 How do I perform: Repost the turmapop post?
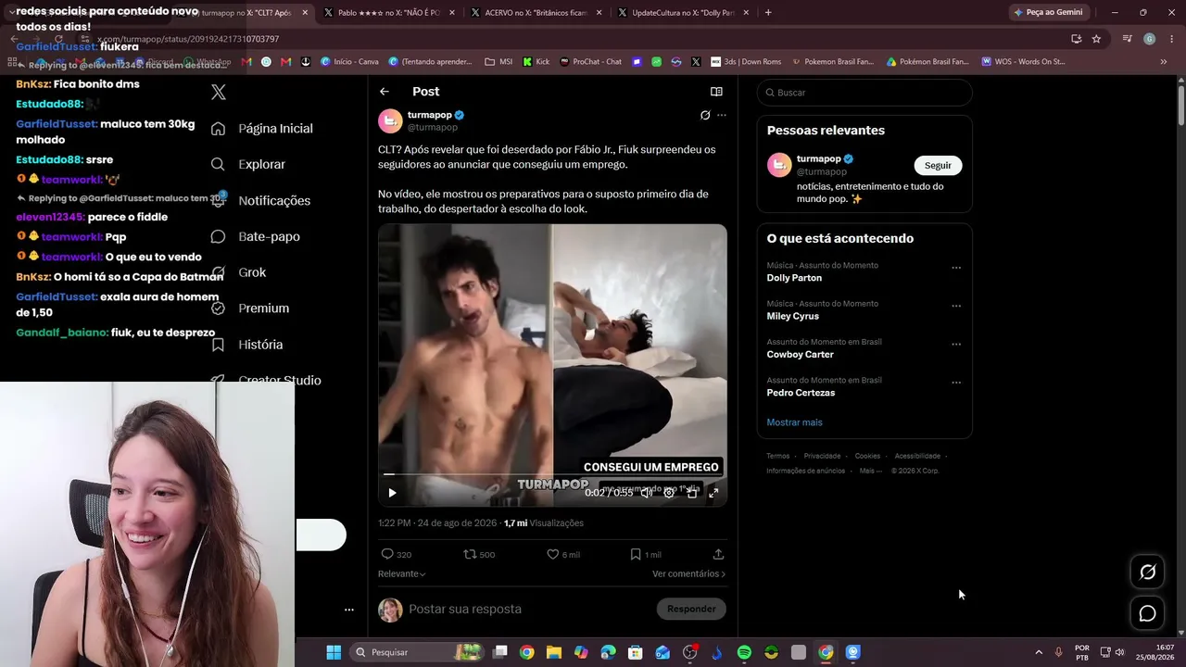pyautogui.click(x=470, y=554)
